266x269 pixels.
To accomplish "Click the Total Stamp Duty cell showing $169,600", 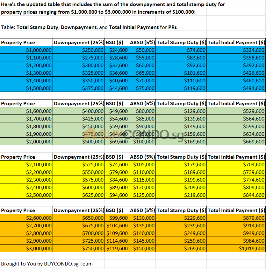I will coord(181,141).
